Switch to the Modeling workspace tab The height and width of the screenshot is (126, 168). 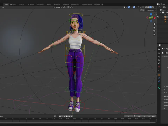click(13, 5)
